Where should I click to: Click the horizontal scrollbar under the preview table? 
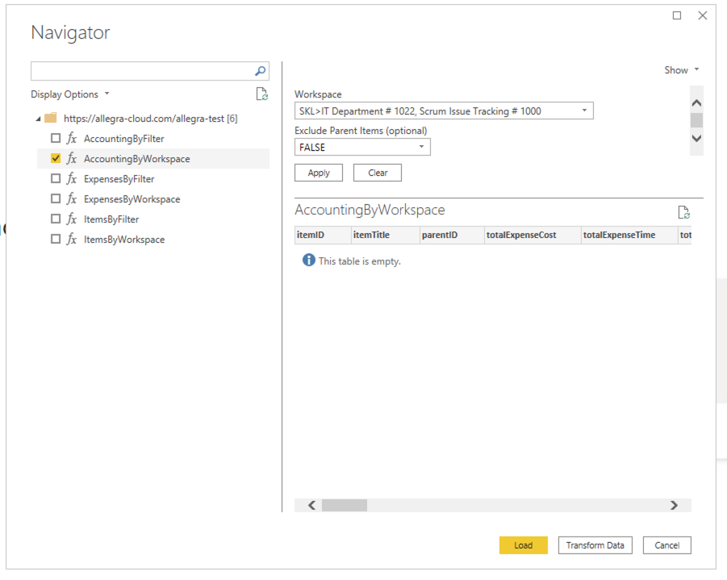[345, 505]
